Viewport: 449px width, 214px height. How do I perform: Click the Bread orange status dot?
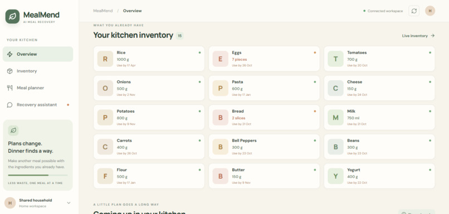coord(315,111)
